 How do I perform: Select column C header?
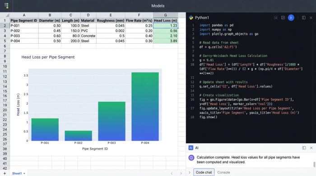71,15
